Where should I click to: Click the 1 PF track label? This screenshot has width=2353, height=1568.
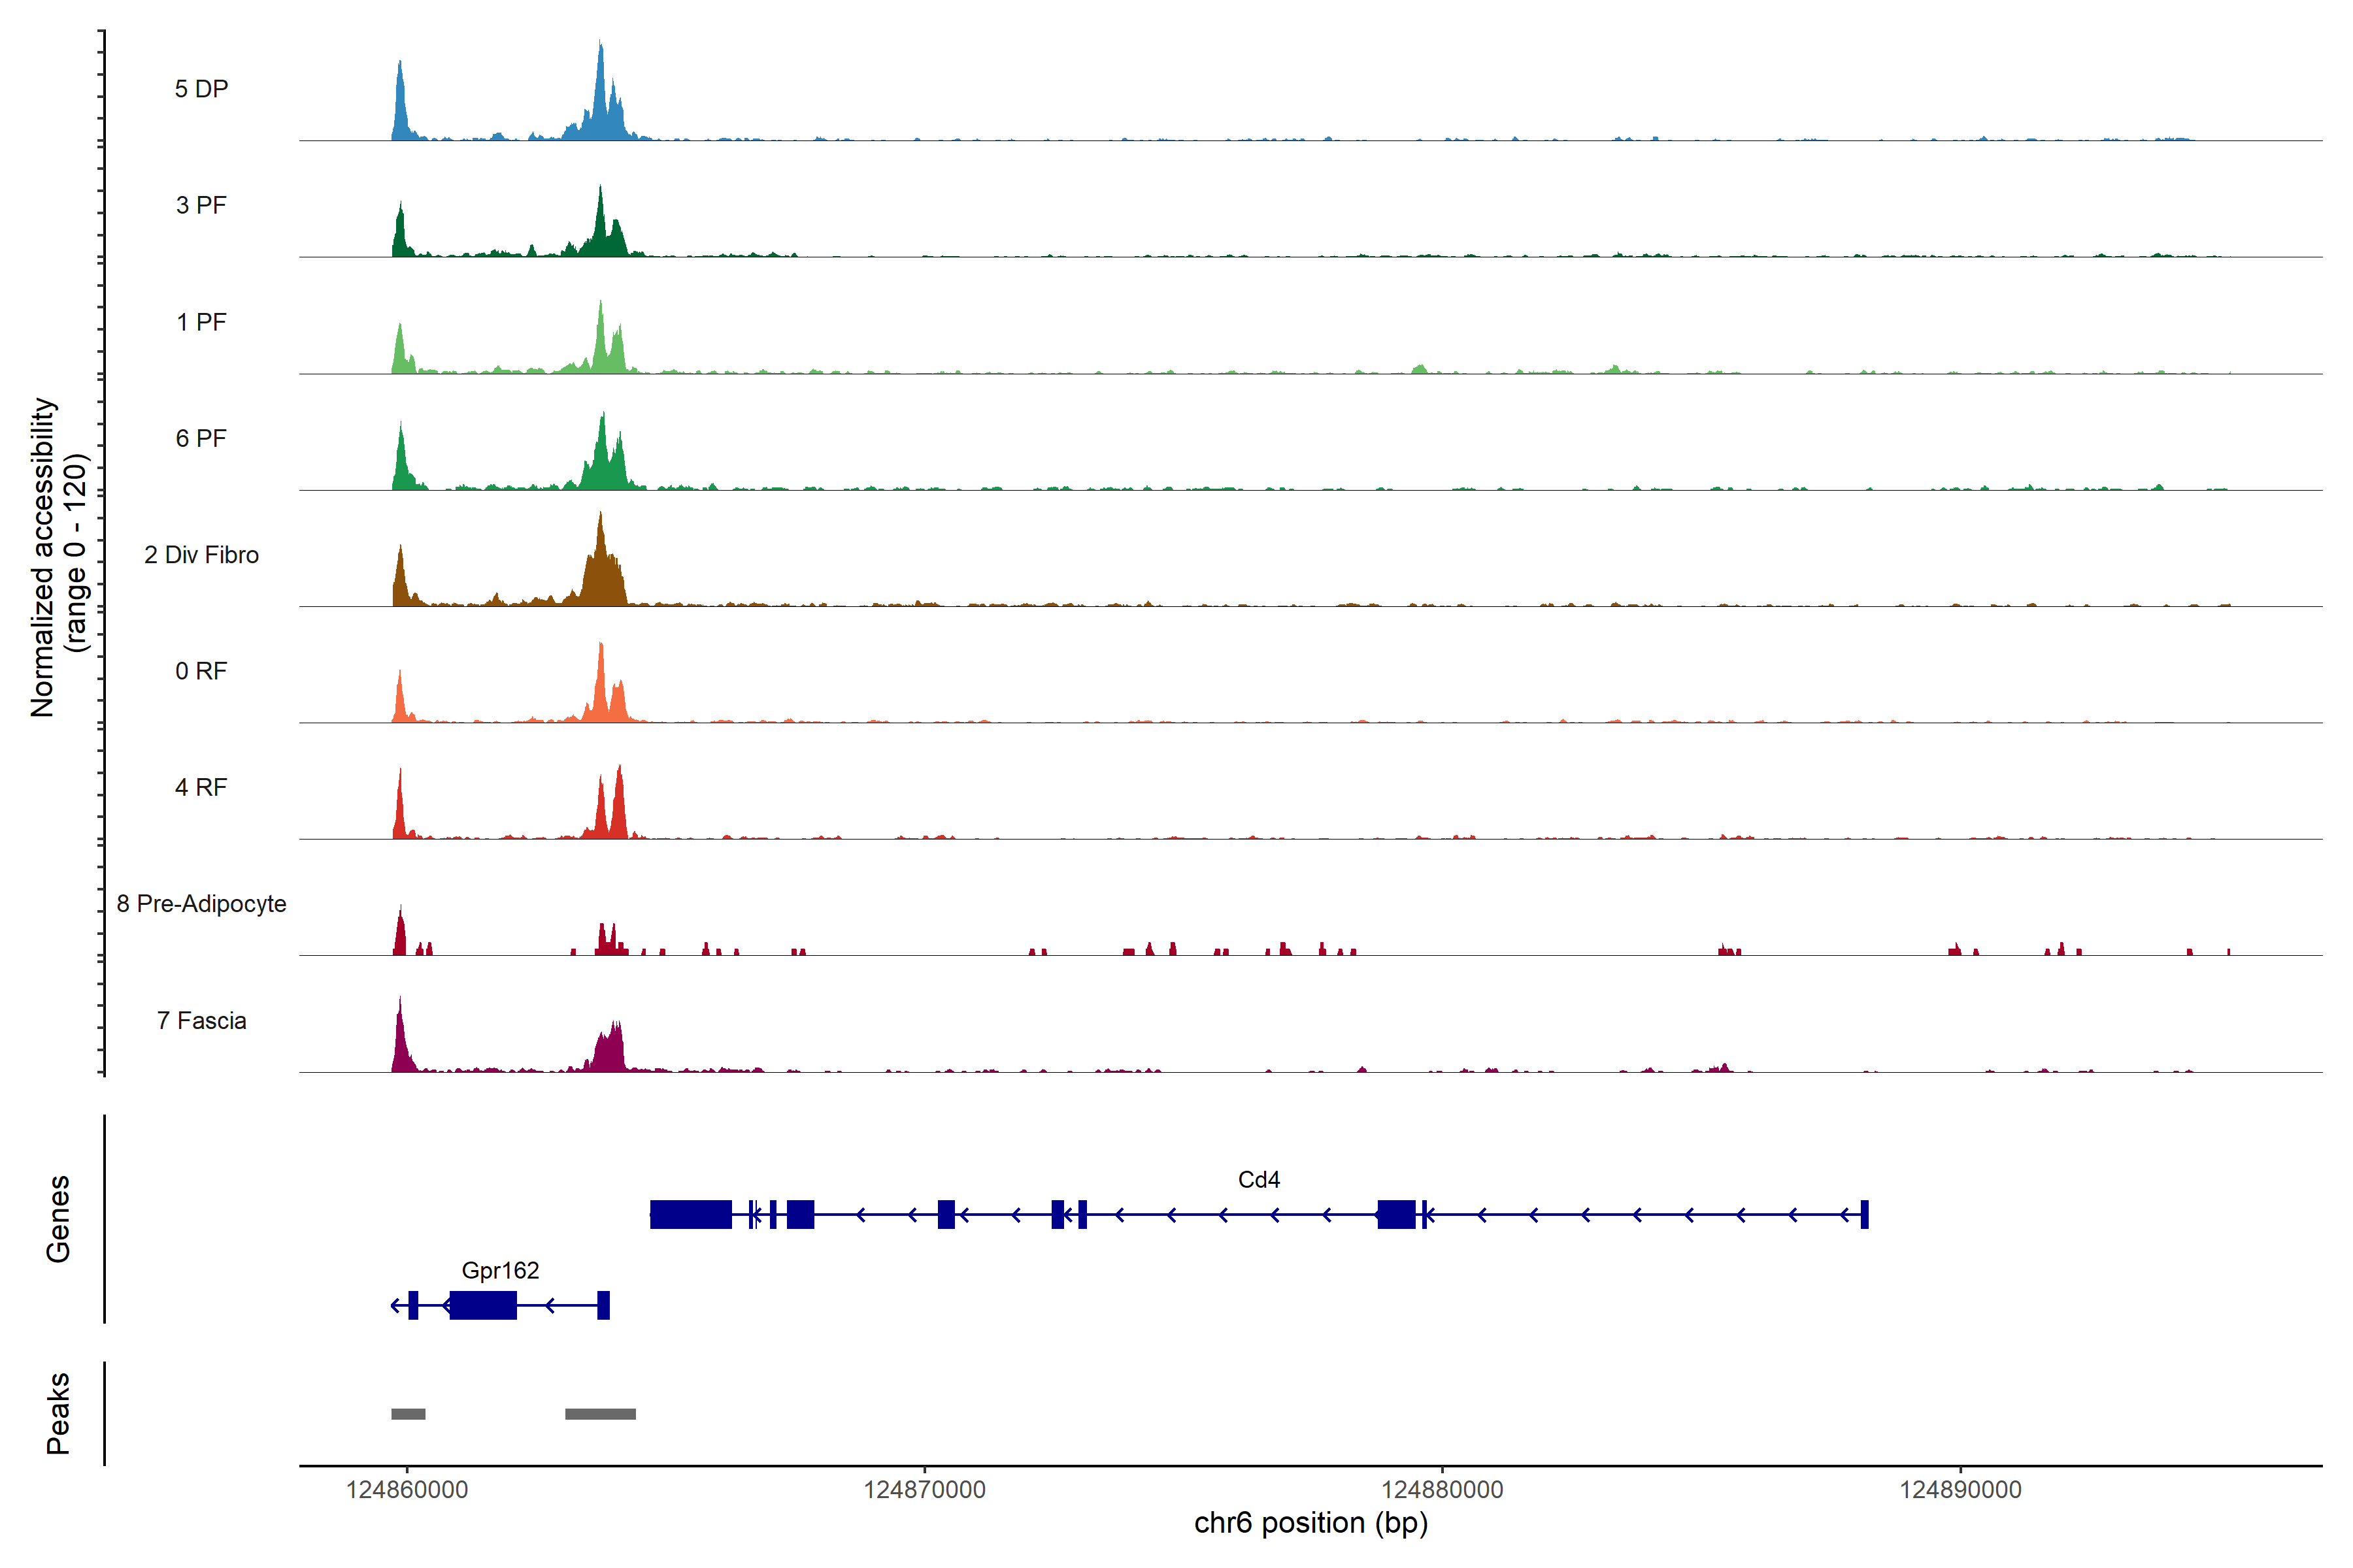(x=201, y=322)
